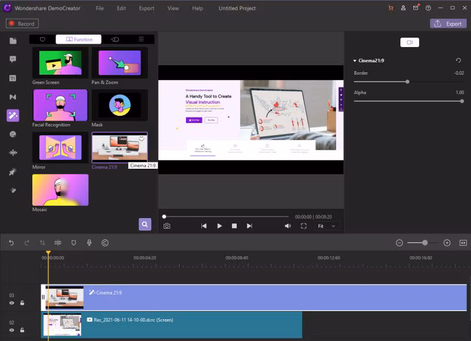The height and width of the screenshot is (341, 471).
Task: Switch to the motion effects tab
Action: 115,39
